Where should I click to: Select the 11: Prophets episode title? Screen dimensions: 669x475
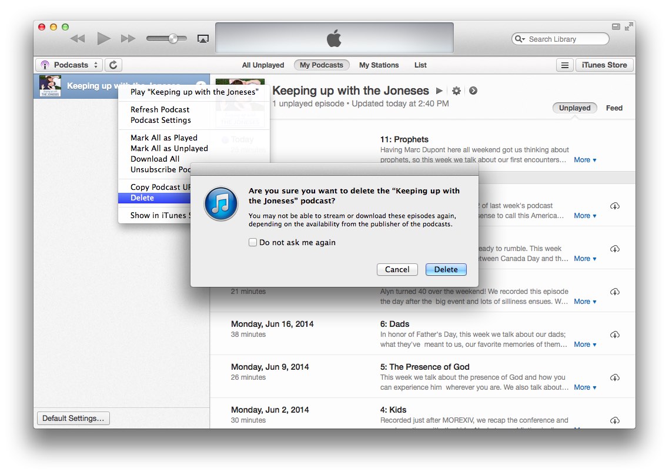pyautogui.click(x=404, y=139)
